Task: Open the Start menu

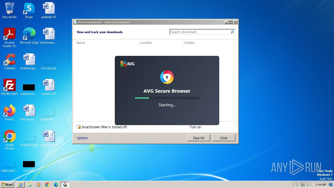Action: 7,185
